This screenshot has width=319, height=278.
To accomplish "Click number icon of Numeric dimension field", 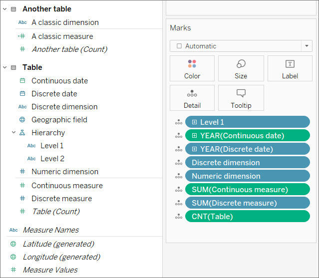I will click(x=22, y=171).
